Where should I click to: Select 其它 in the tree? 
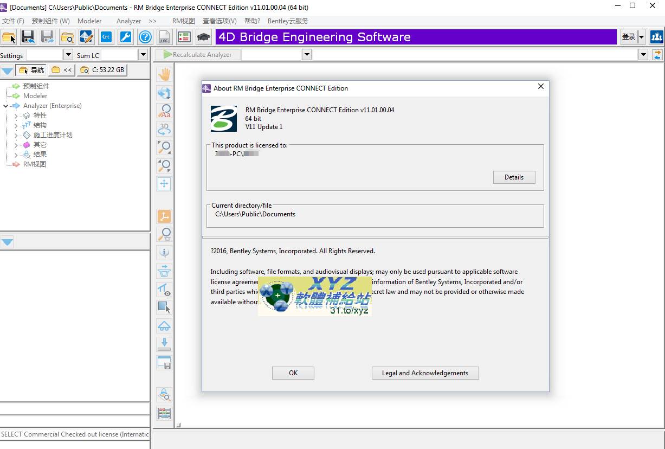[x=40, y=145]
